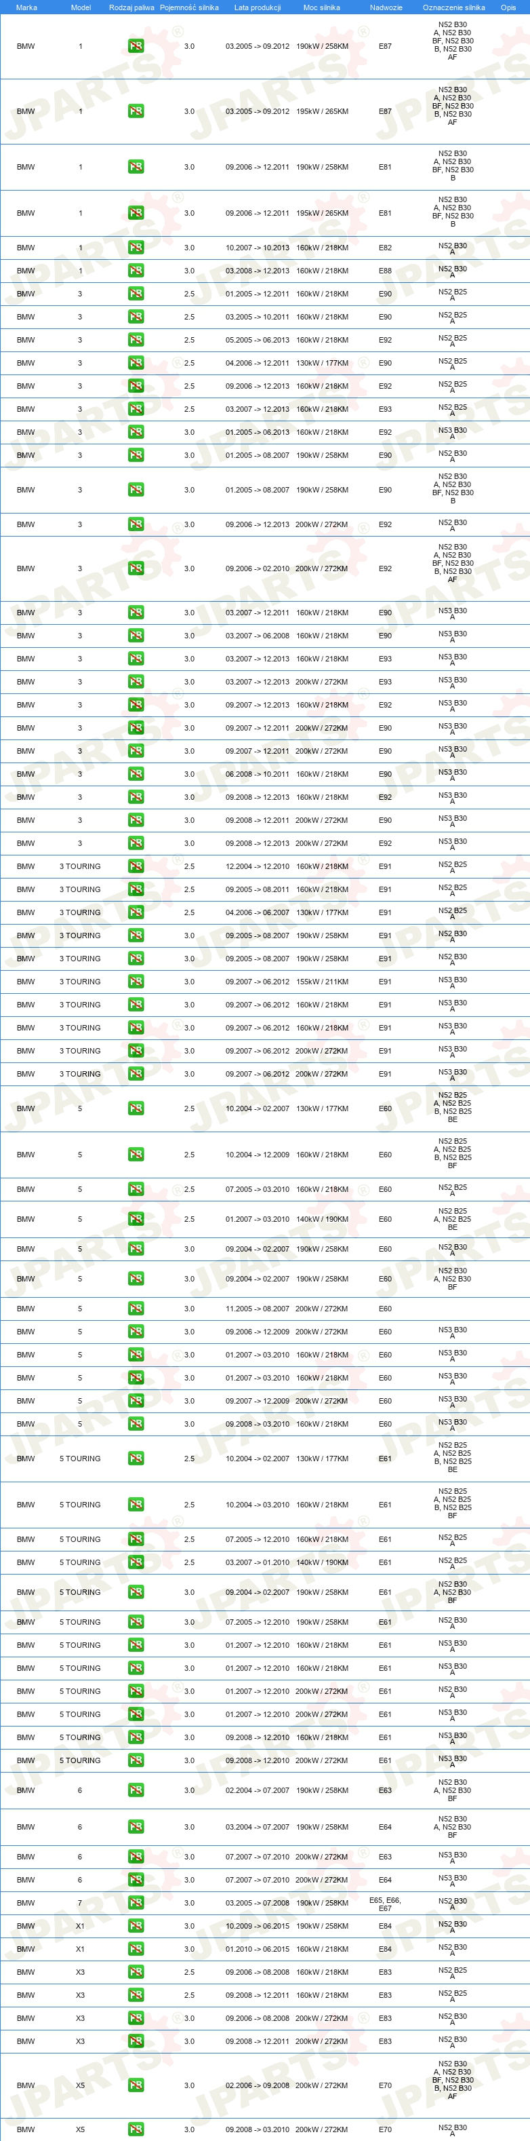Image resolution: width=530 pixels, height=2141 pixels.
Task: Click the '09.2008 -> 03.2010' cell in X5 row
Action: tap(258, 2129)
